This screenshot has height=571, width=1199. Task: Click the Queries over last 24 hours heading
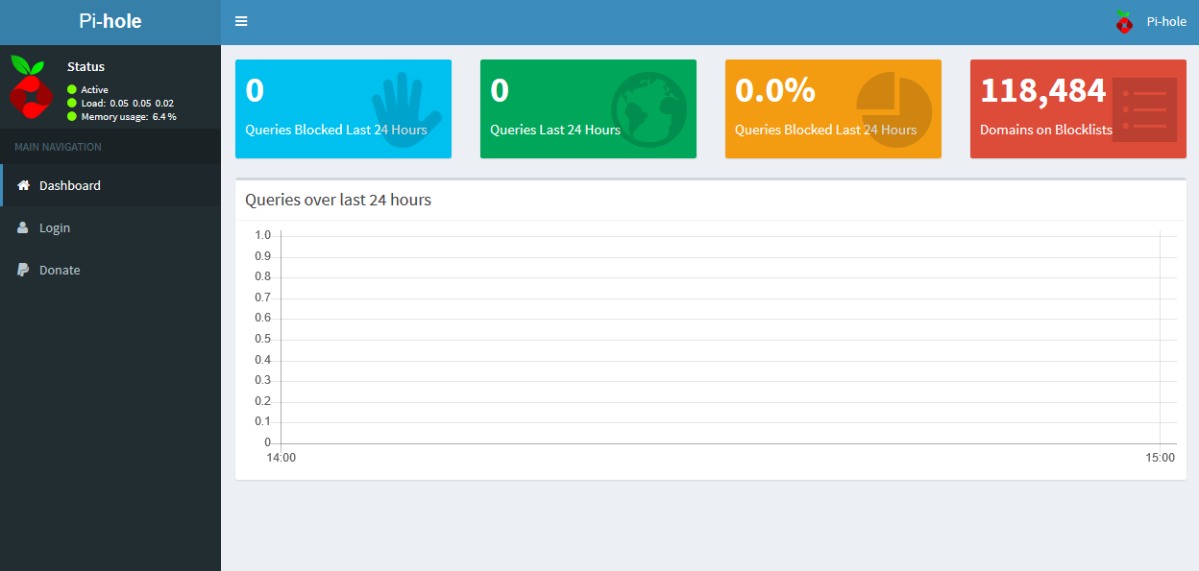(x=338, y=200)
